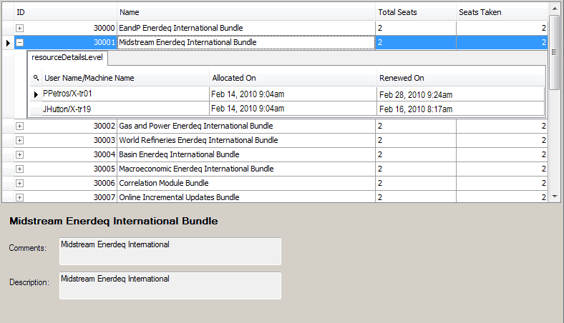Click the Comments text field
This screenshot has width=564, height=323.
170,252
